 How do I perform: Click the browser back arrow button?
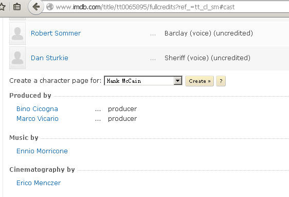(x=36, y=7)
